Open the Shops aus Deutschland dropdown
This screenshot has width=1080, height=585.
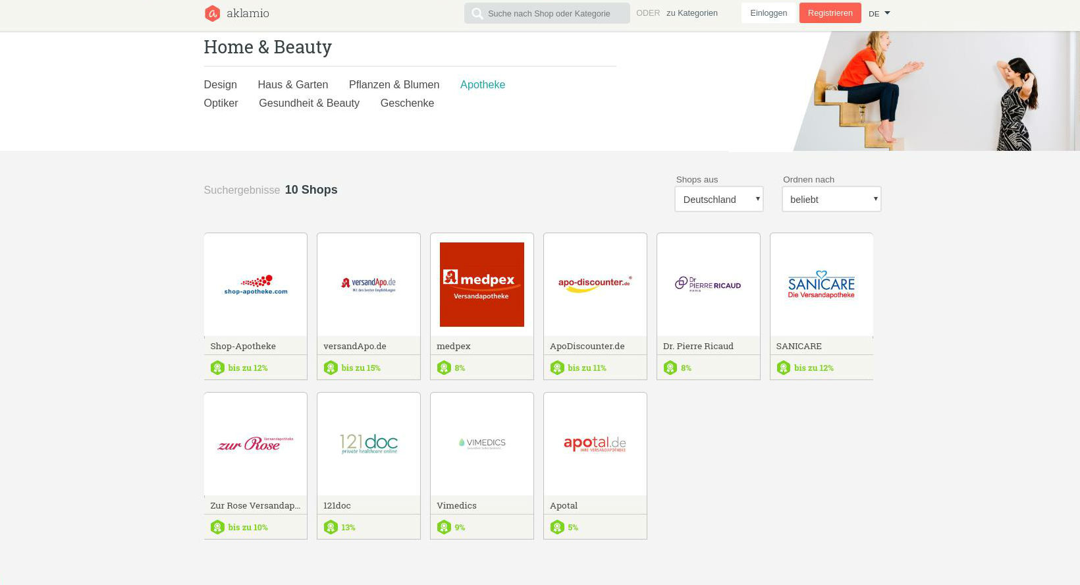[718, 199]
